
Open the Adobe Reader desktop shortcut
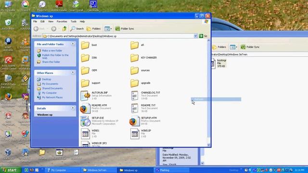point(59,6)
